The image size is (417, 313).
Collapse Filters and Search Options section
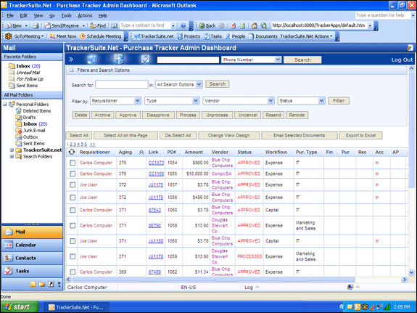pos(71,70)
